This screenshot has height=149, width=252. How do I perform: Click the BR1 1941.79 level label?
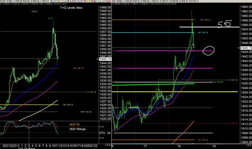(x=79, y=68)
